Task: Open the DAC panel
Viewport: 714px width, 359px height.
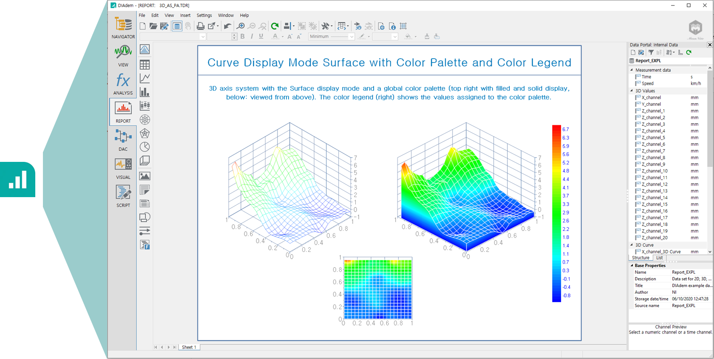Action: [x=123, y=140]
